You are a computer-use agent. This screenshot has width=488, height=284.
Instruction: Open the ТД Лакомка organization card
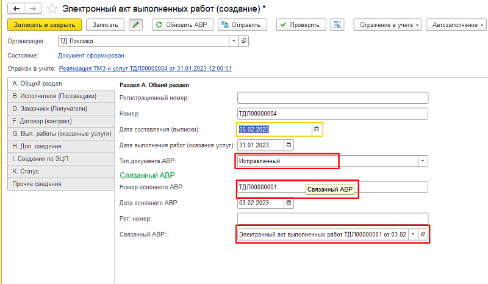[244, 41]
